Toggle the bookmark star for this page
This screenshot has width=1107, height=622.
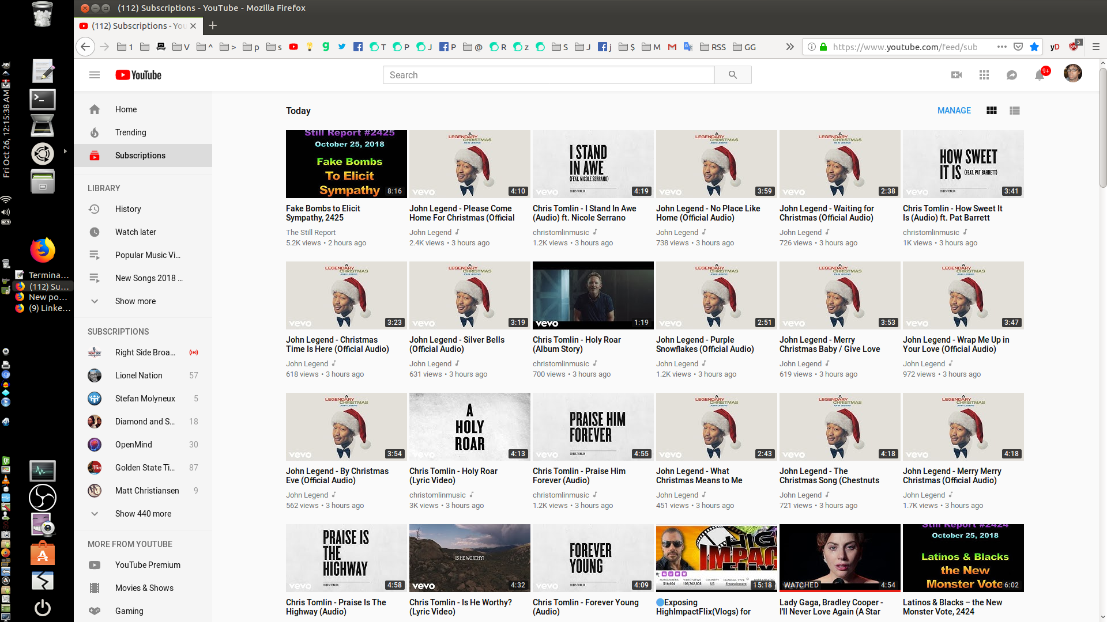(1034, 47)
